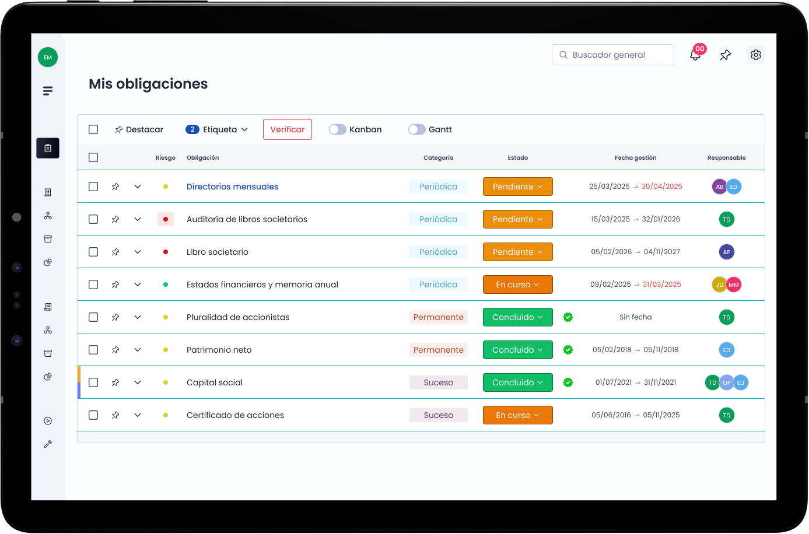Screen dimensions: 809x534
Task: Click the pin icon beside the notifications bell
Action: [725, 55]
